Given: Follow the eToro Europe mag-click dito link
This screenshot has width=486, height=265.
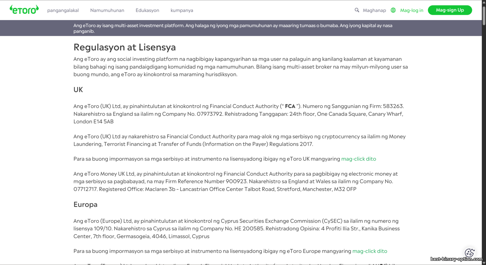Looking at the screenshot, I should [369, 251].
